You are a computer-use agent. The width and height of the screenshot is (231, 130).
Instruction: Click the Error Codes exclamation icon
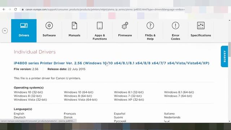coord(175,26)
